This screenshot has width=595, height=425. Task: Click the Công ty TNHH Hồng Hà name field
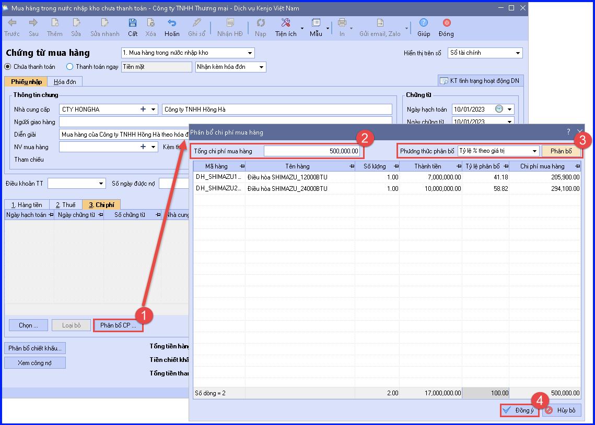(x=277, y=110)
